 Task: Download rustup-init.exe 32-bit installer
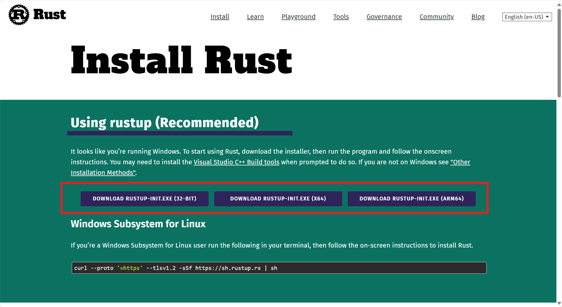click(144, 199)
